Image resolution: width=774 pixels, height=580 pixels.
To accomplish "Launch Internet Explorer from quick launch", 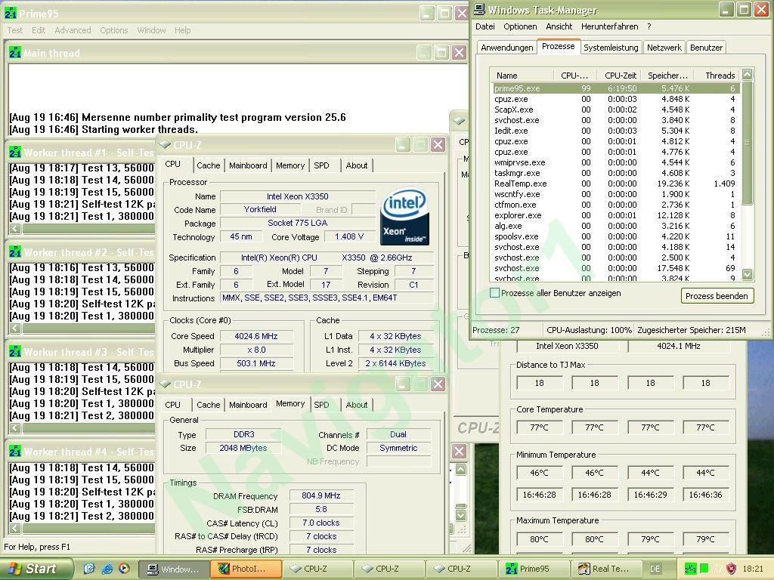I will tap(107, 569).
